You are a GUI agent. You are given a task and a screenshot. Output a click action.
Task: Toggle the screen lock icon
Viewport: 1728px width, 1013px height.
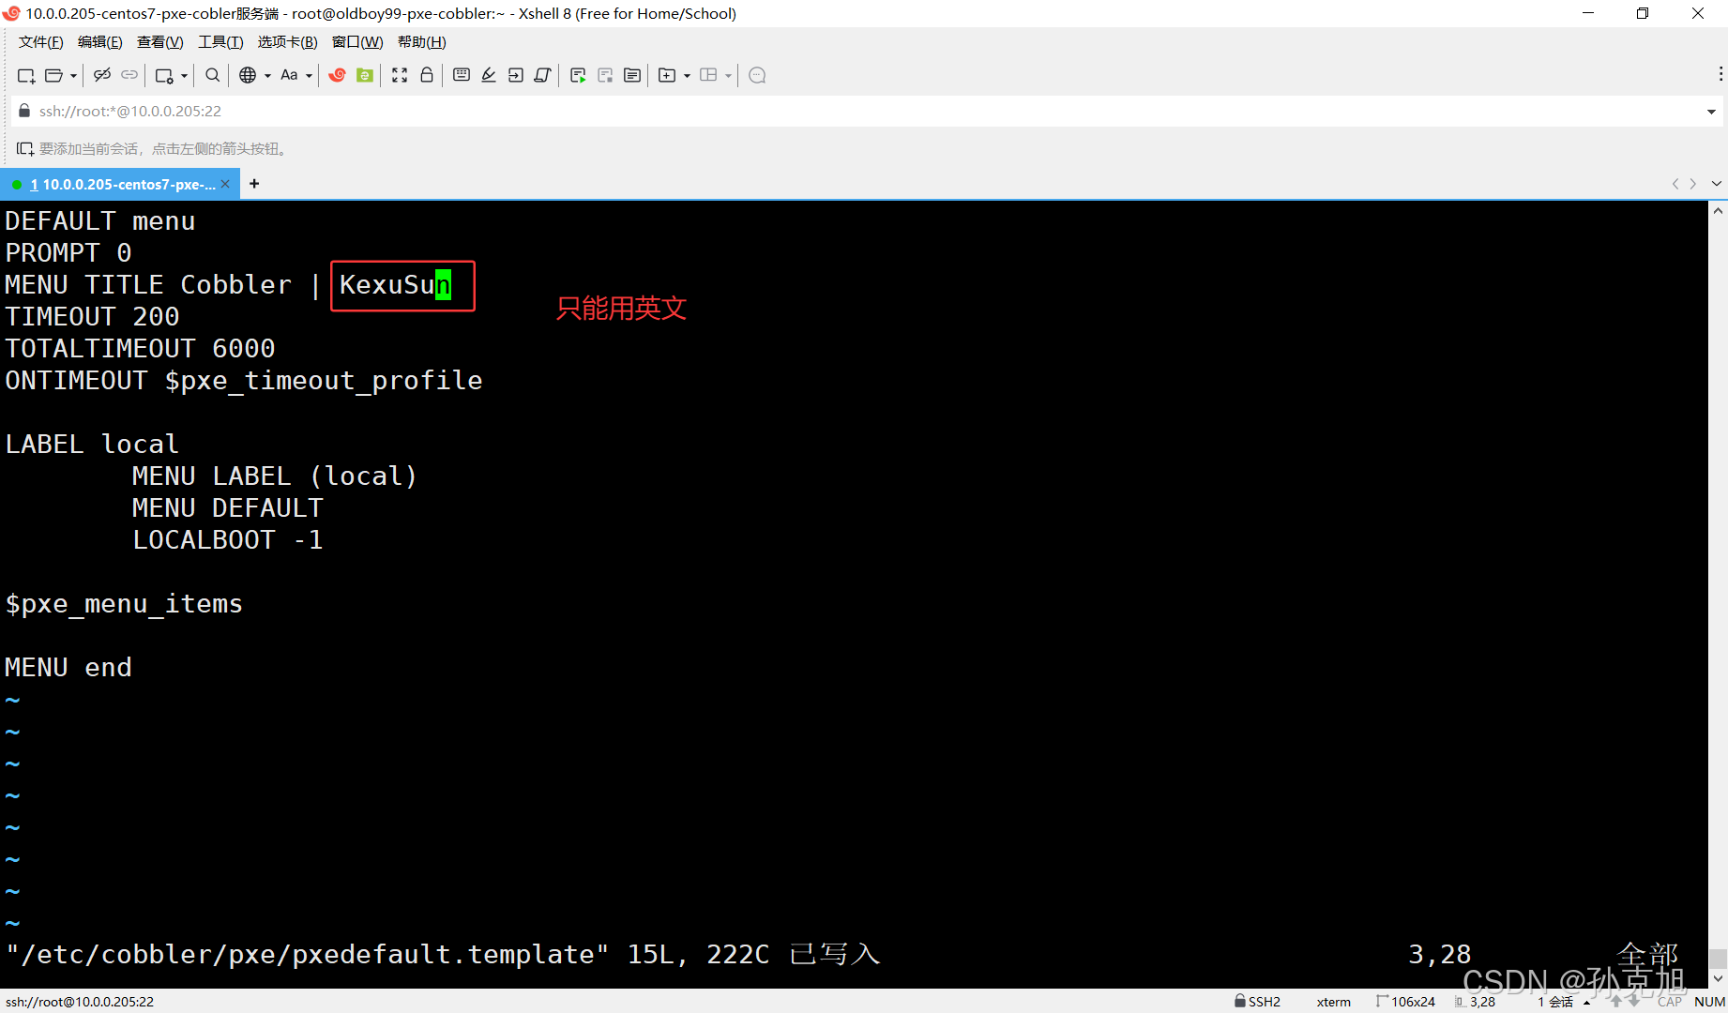point(427,75)
